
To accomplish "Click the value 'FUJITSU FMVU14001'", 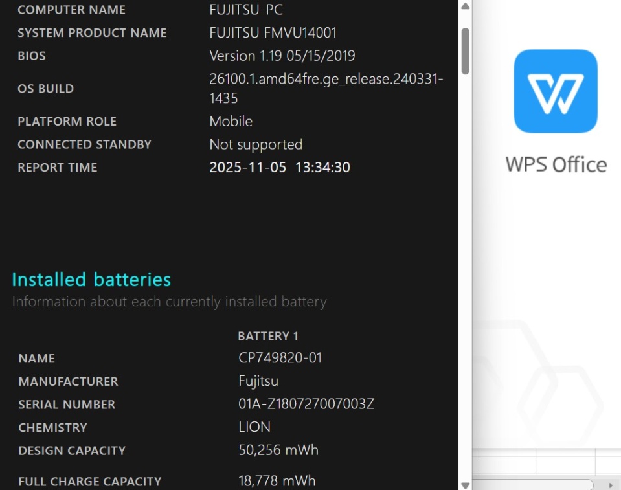I will click(273, 32).
